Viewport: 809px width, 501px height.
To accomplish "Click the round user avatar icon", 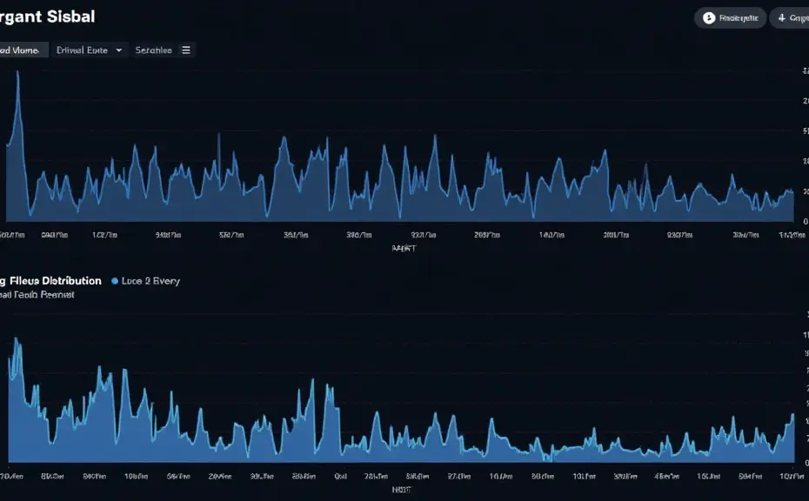I will pyautogui.click(x=709, y=18).
